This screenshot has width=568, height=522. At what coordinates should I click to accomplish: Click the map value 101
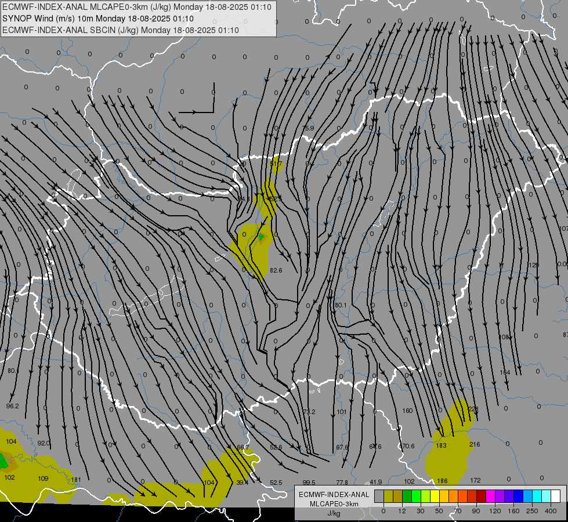[x=342, y=412]
